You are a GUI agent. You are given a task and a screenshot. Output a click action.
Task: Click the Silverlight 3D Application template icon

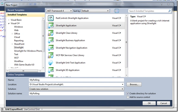click(51, 70)
